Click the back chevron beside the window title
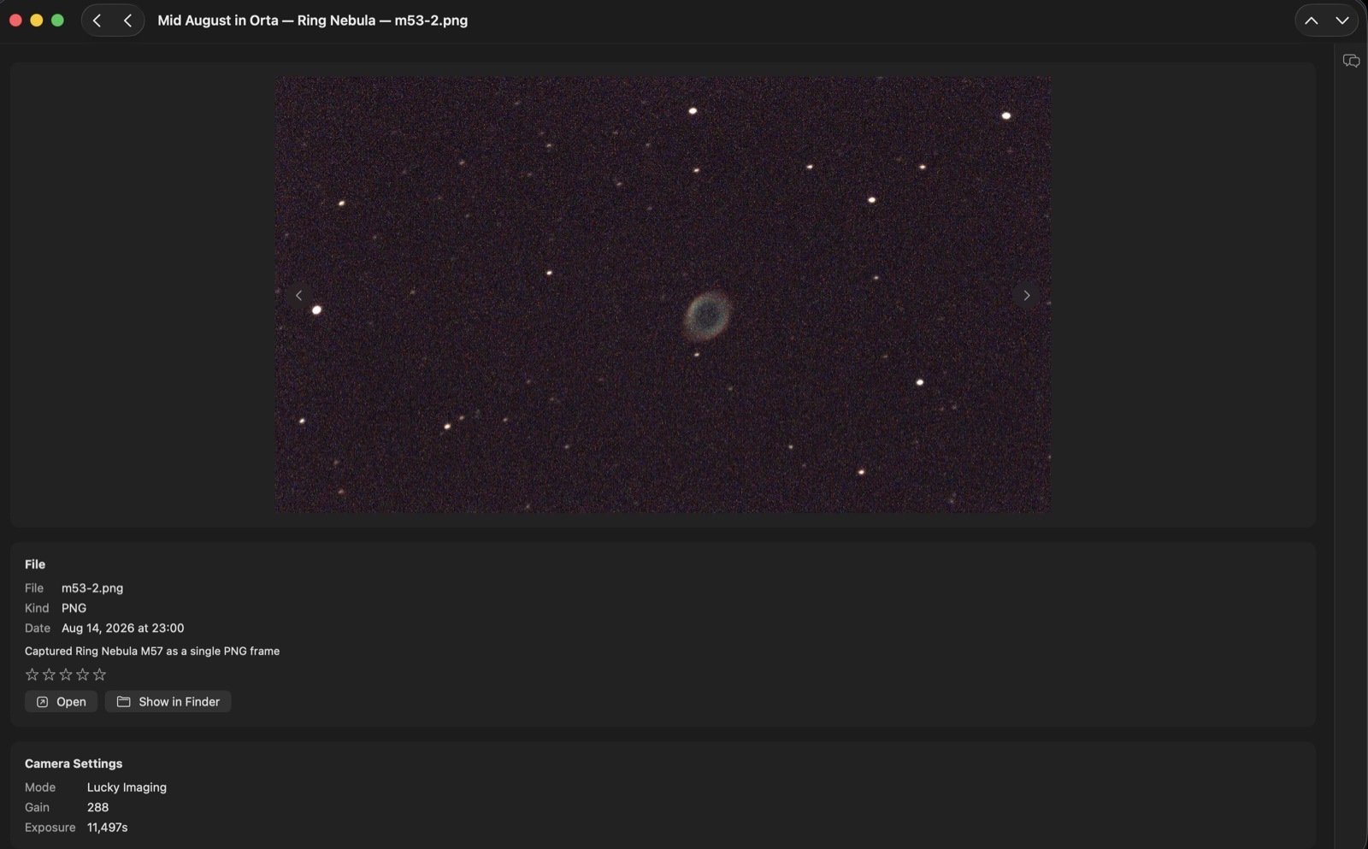1368x849 pixels. click(127, 21)
